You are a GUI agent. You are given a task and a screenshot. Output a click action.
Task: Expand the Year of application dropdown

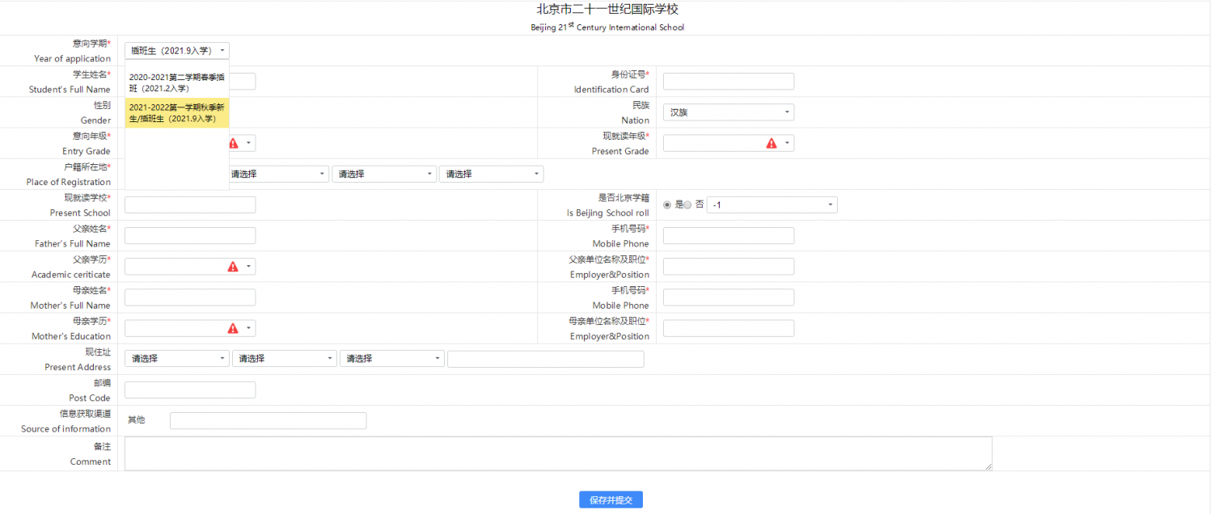click(x=177, y=50)
